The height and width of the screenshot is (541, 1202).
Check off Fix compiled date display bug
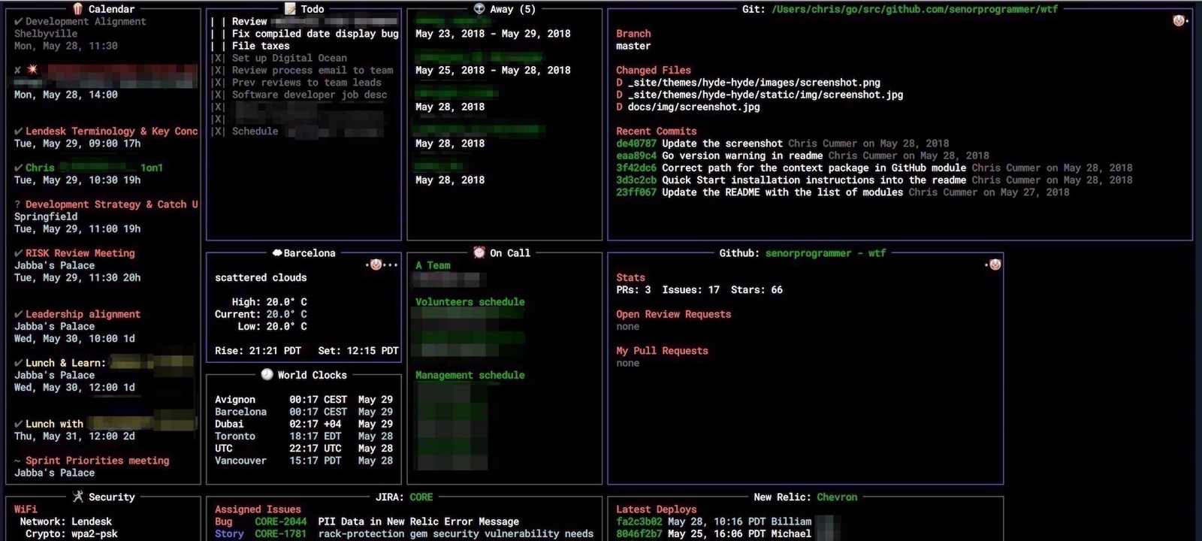tap(218, 34)
